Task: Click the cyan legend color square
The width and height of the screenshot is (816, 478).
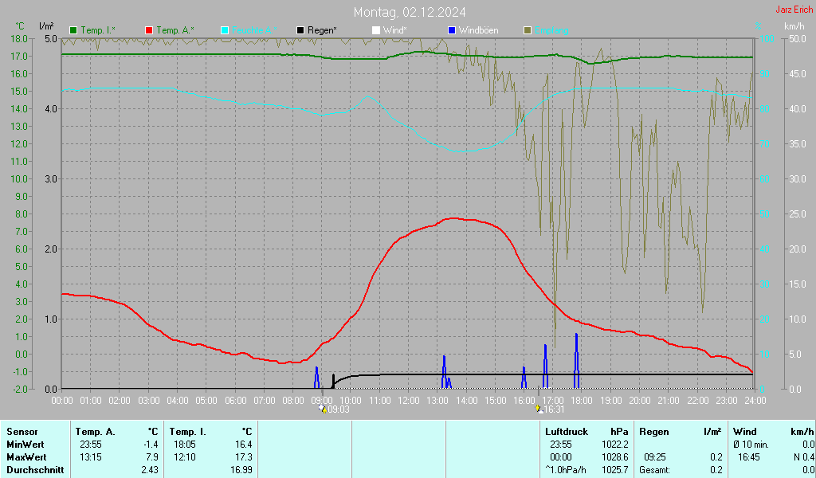Action: 225,30
